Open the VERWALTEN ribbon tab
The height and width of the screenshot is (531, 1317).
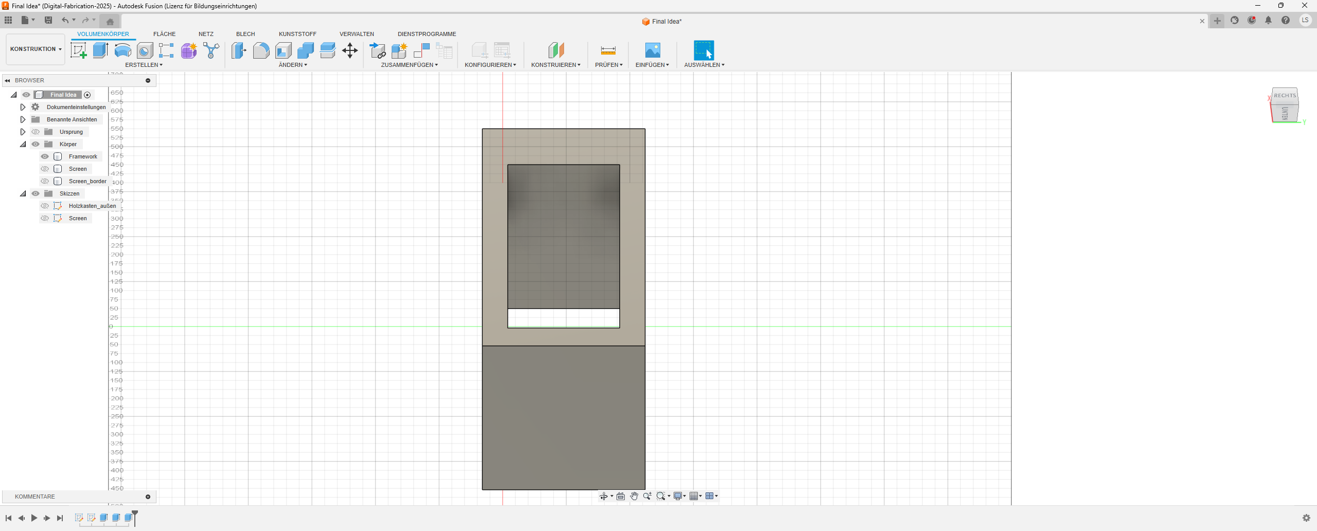coord(357,34)
